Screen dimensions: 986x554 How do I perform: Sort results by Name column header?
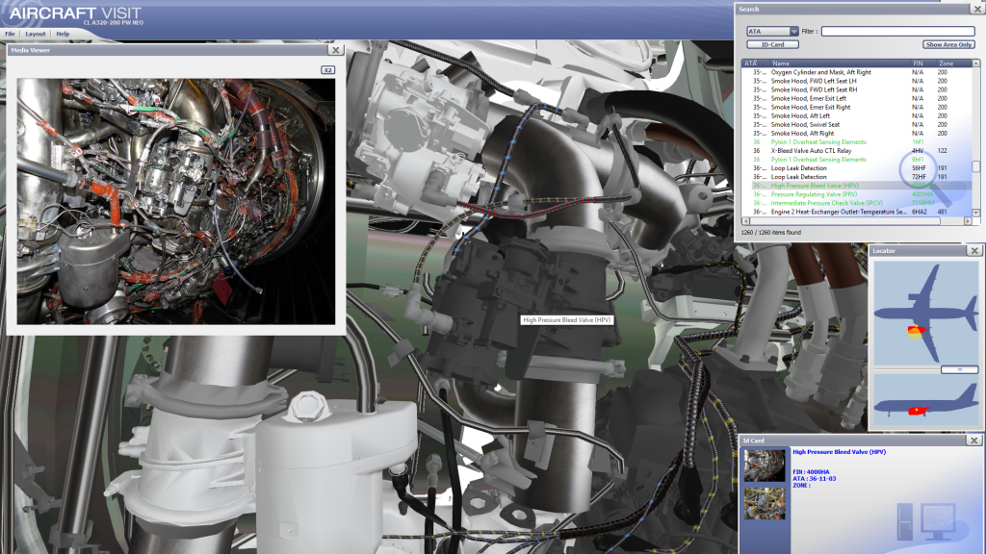coord(840,63)
